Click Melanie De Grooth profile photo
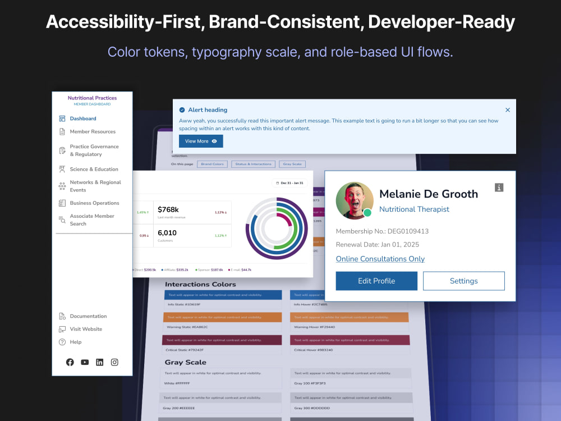561x421 pixels. (355, 200)
